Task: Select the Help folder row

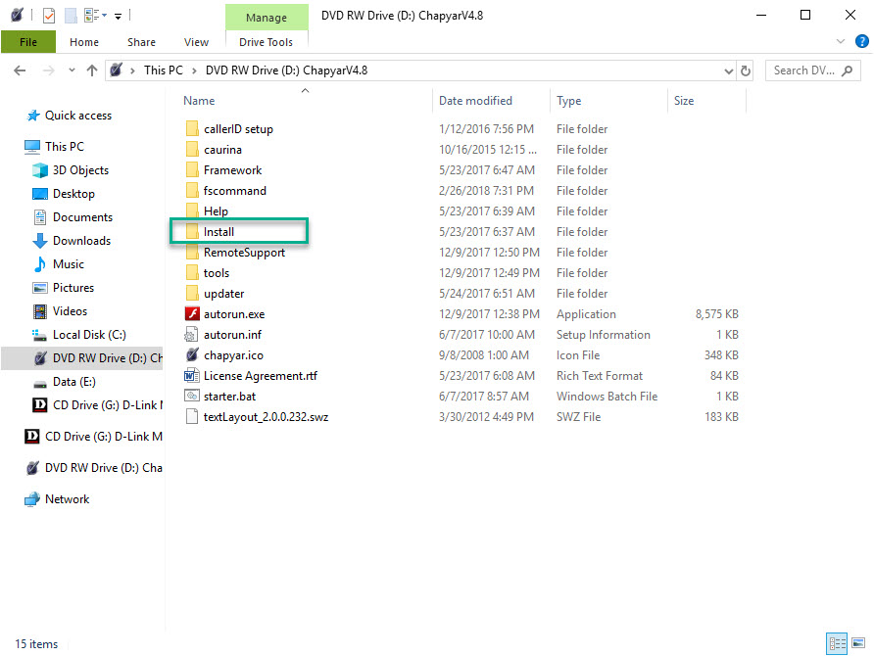Action: (x=463, y=211)
